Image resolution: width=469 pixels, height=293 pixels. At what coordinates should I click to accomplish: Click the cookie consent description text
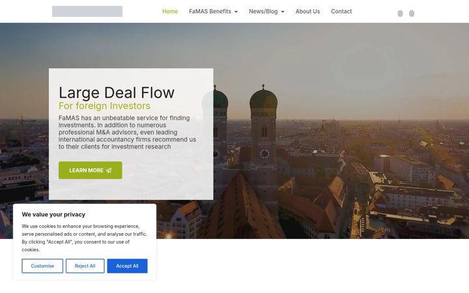point(84,238)
